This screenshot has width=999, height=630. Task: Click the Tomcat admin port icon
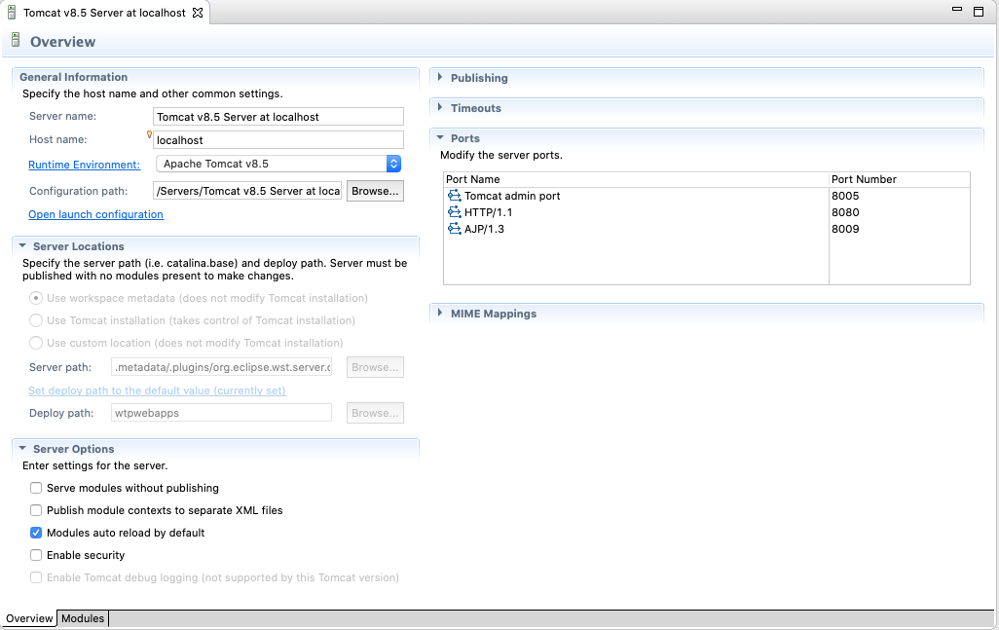click(x=454, y=196)
